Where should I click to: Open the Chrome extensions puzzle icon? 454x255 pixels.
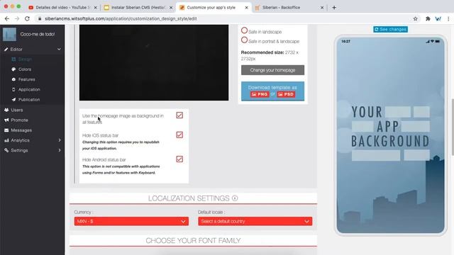point(428,19)
